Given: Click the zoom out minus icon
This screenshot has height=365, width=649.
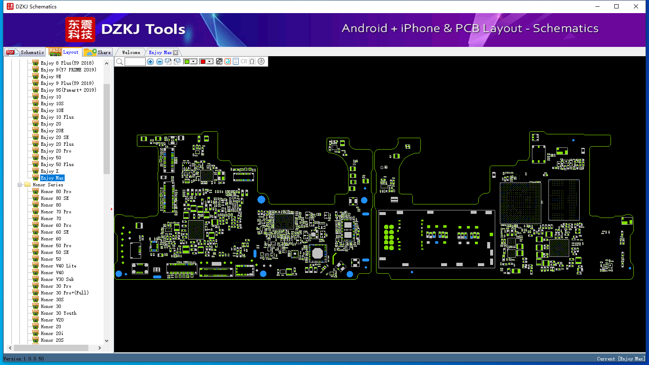Looking at the screenshot, I should tap(160, 62).
